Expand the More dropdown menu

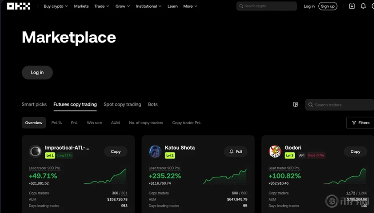pyautogui.click(x=190, y=6)
